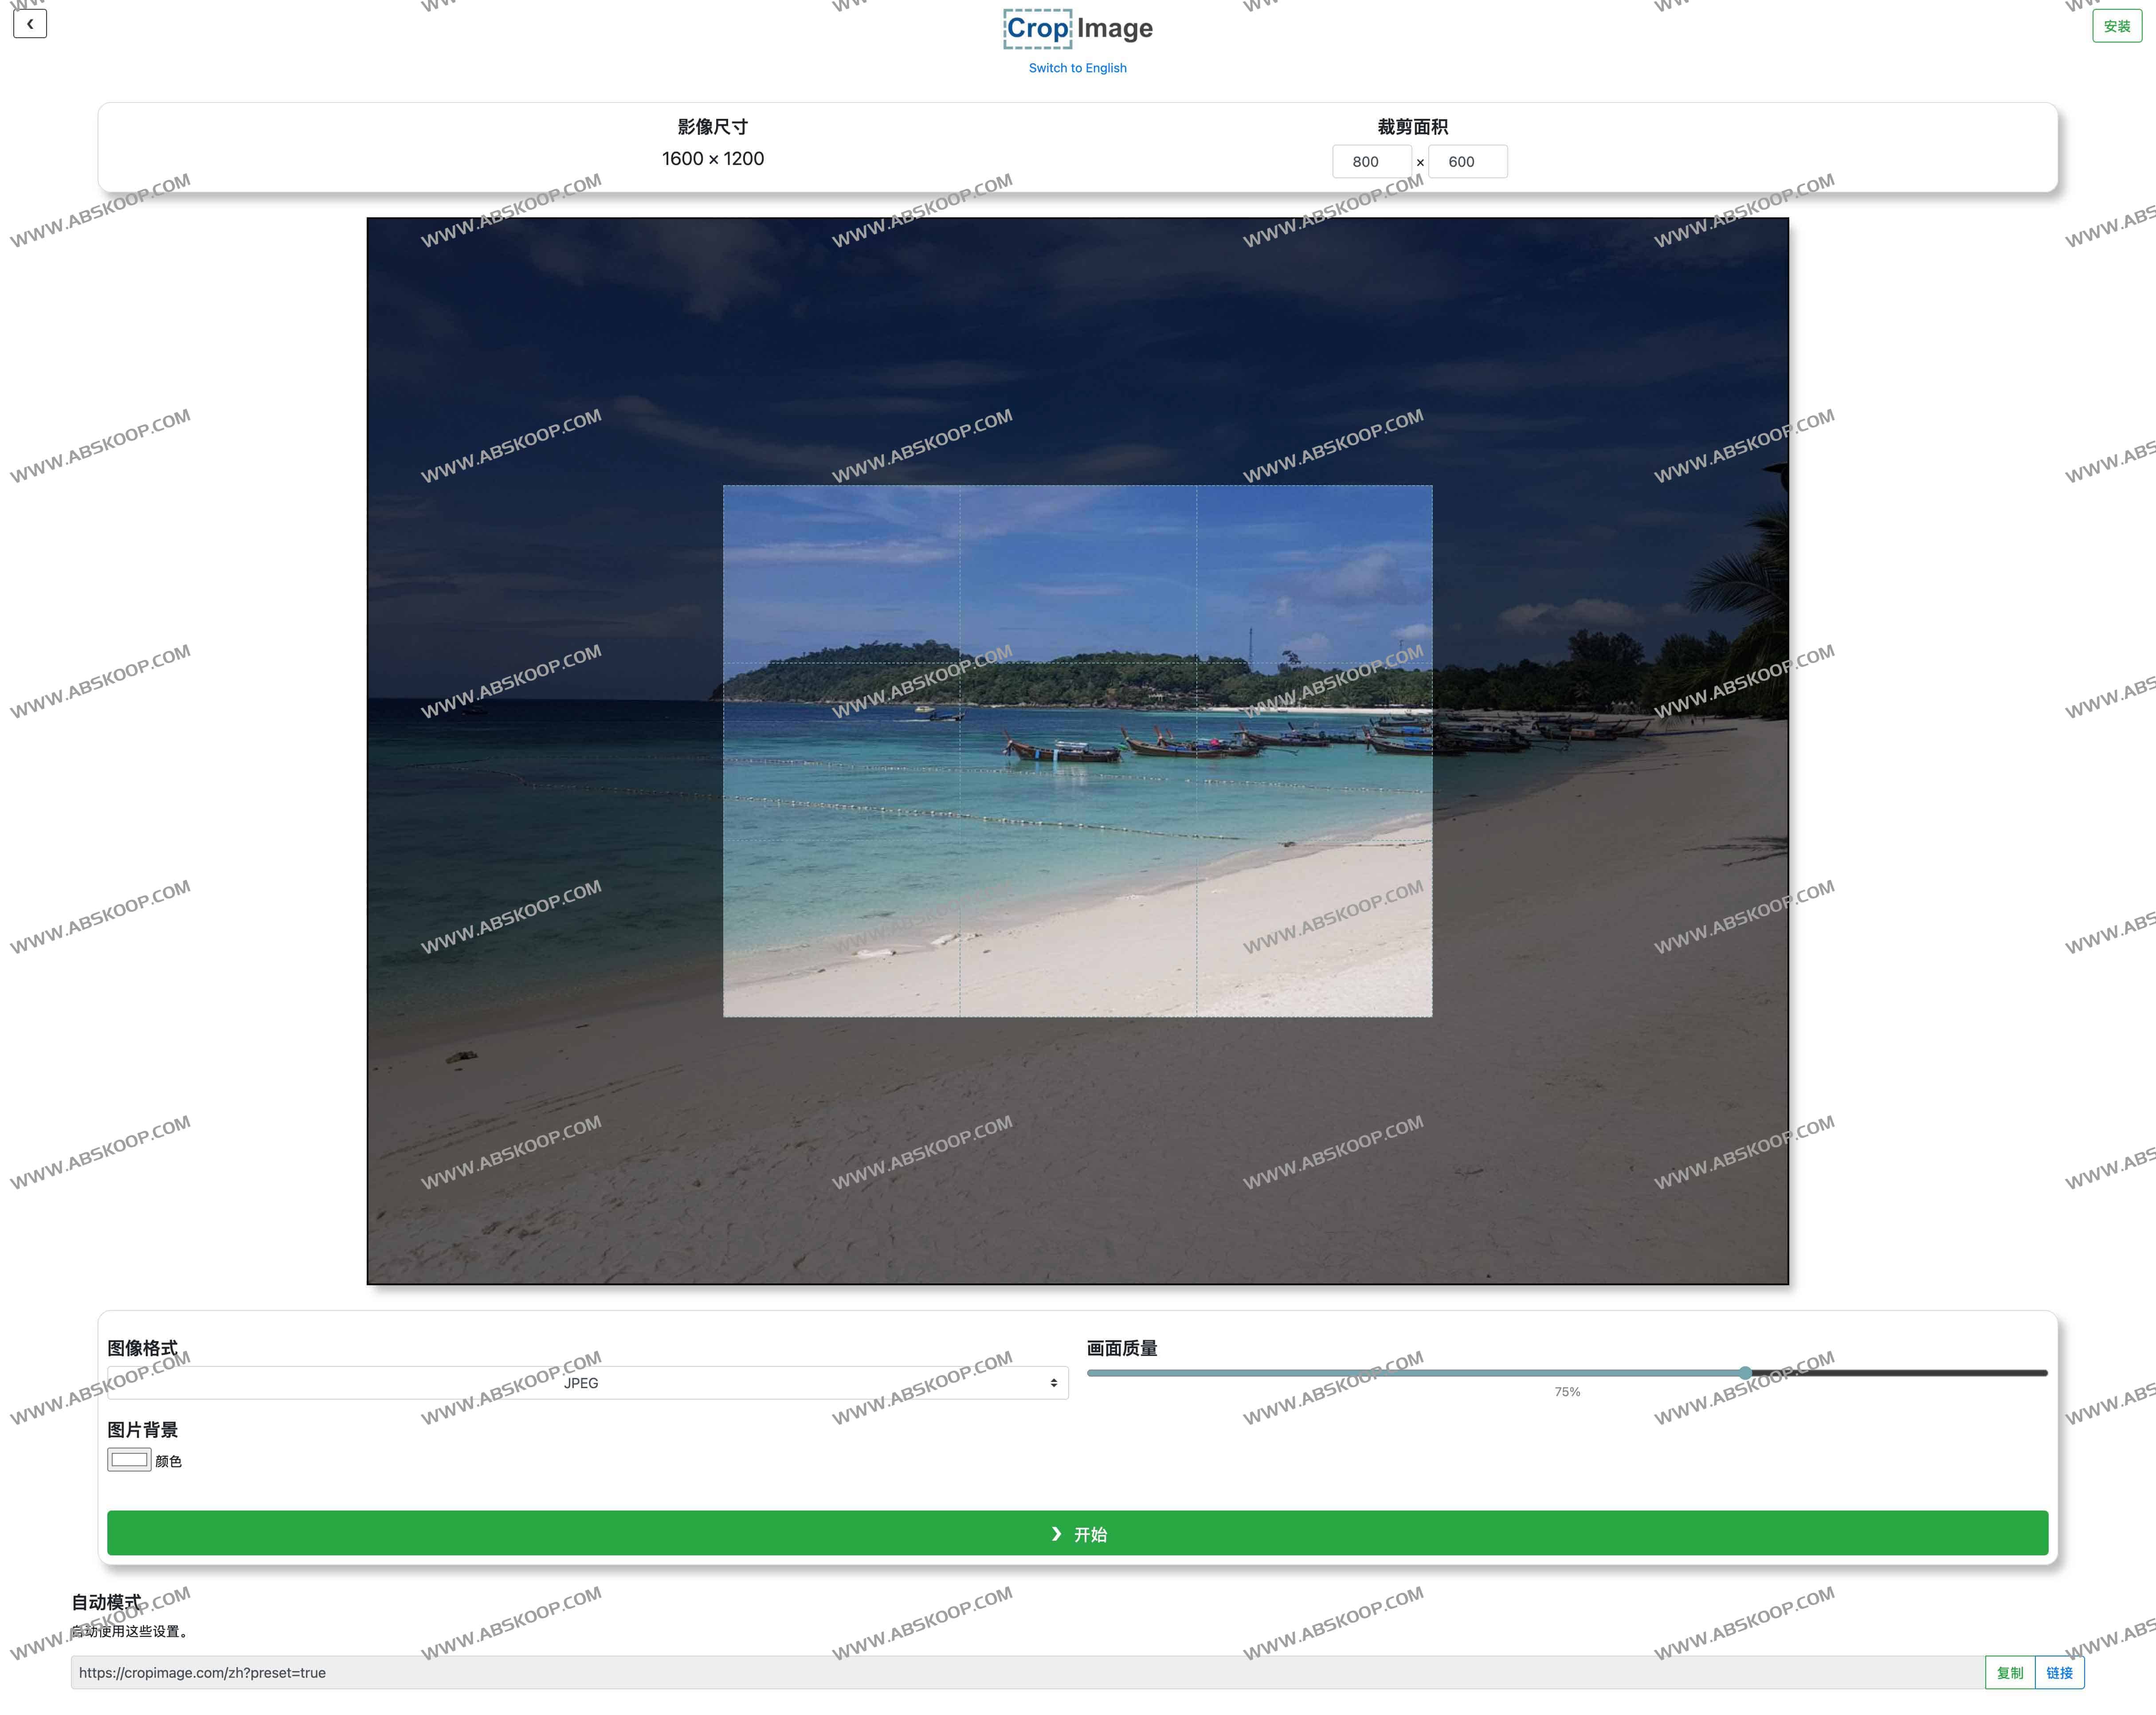
Task: Click the chevron icon on 开始 button
Action: tap(1056, 1533)
